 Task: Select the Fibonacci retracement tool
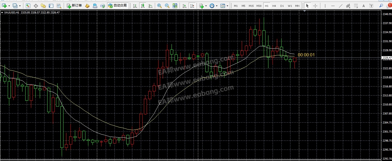[x=356, y=6]
